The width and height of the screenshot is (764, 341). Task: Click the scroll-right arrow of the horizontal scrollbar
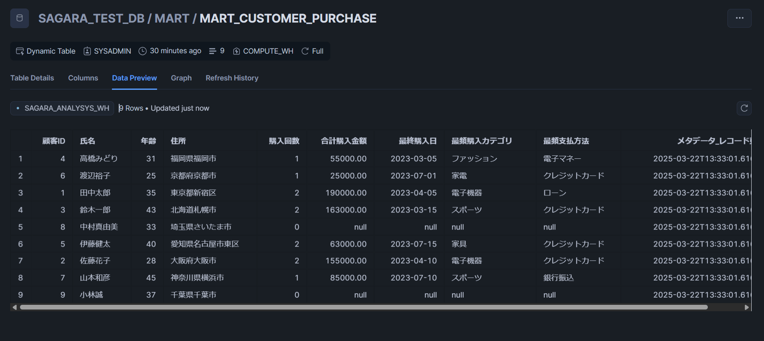pyautogui.click(x=747, y=307)
